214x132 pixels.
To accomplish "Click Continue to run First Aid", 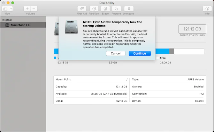I will 140,53.
